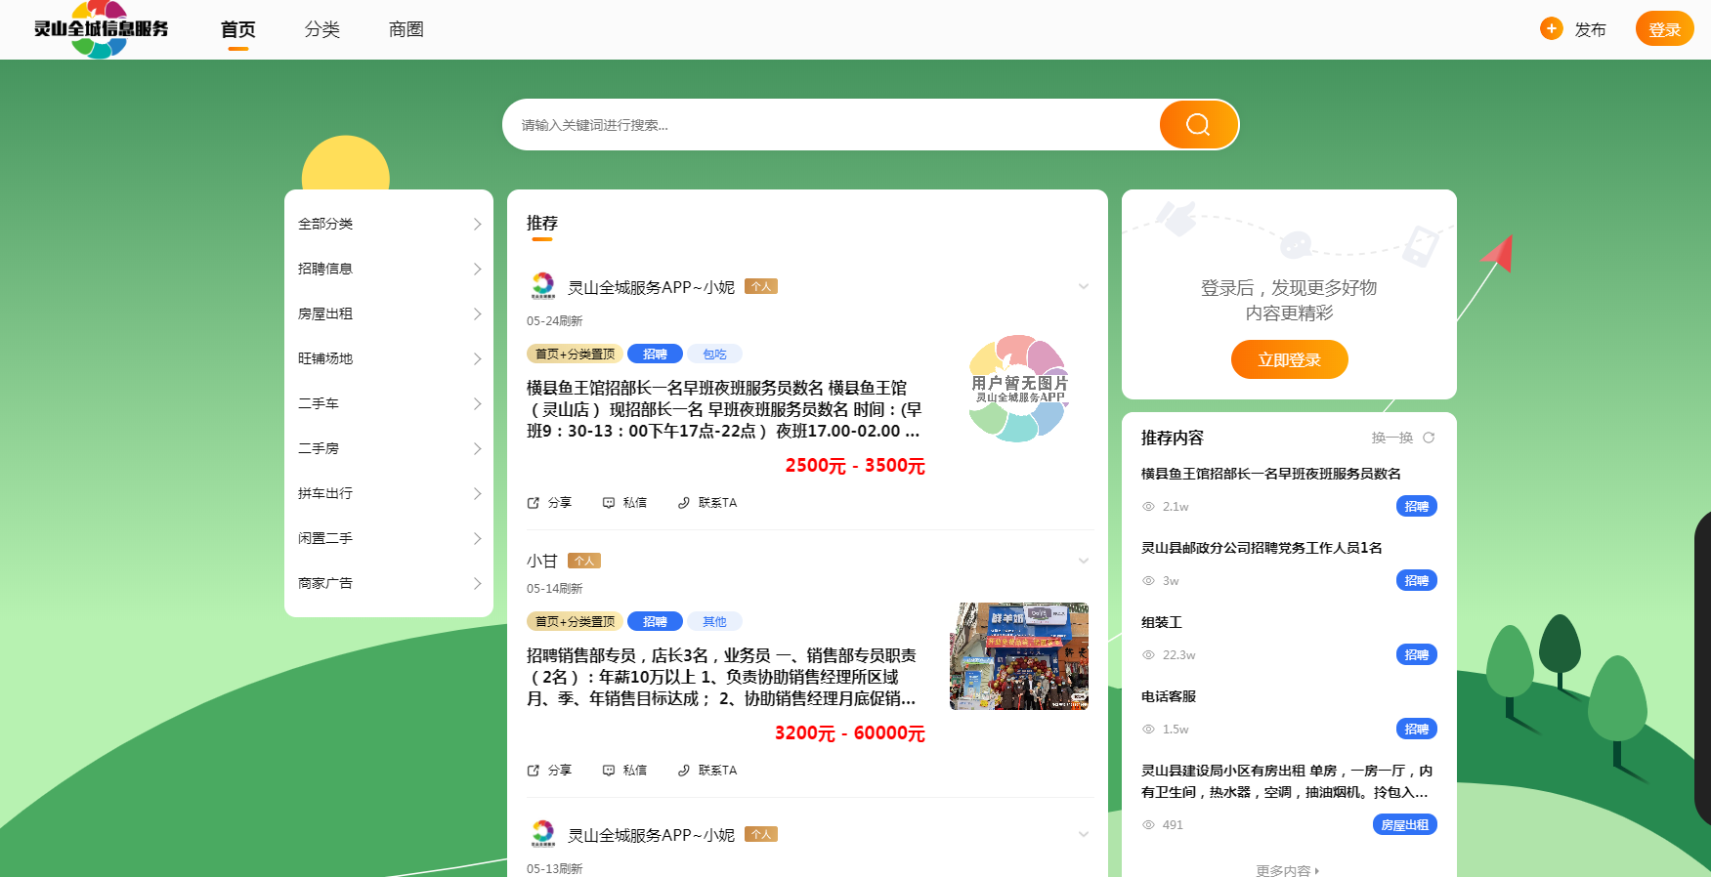This screenshot has height=877, width=1711.
Task: Click the 联系TA contact icon on the second post
Action: tap(684, 771)
